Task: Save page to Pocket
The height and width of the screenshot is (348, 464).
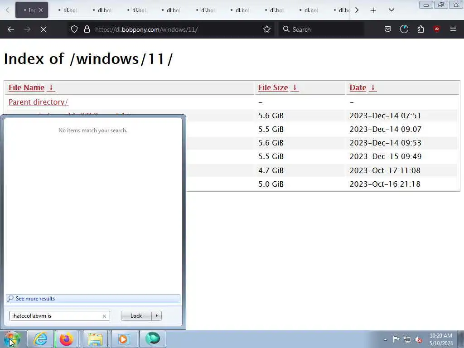Action: [388, 29]
